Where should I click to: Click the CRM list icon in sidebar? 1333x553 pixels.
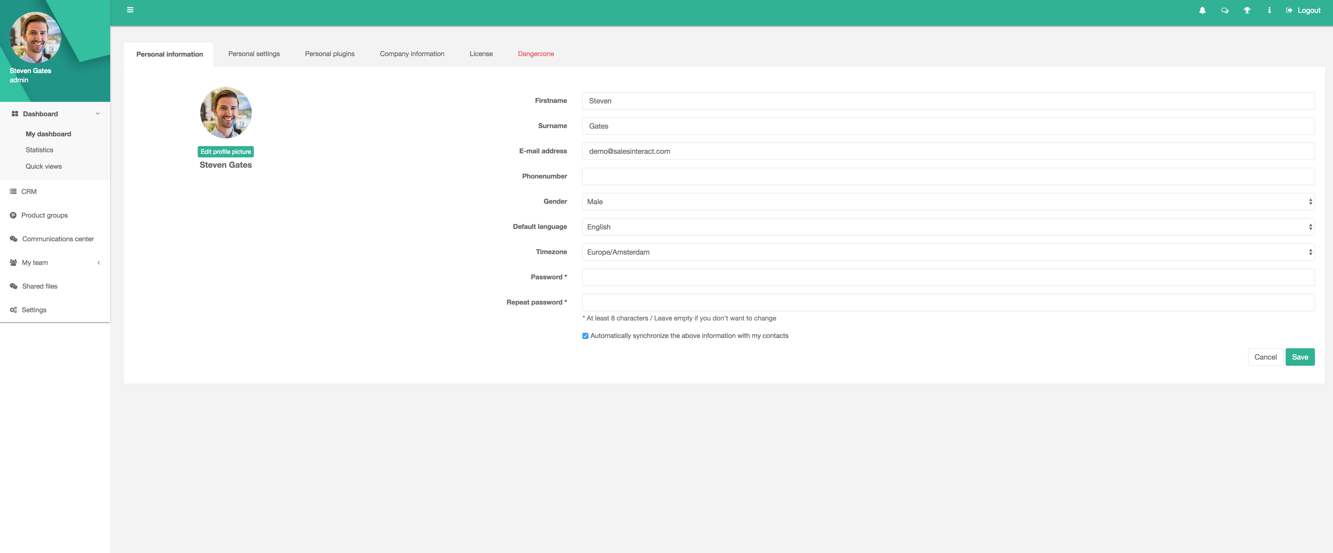[x=13, y=191]
